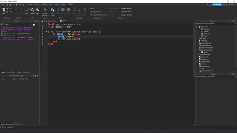Viewport: 237px width, 133px height.
Task: Select Baseplate in Explorer tree
Action: [207, 34]
